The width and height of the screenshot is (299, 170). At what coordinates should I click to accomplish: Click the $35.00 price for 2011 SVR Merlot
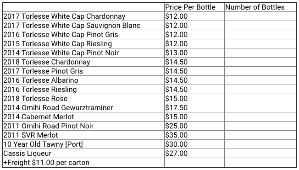(177, 135)
